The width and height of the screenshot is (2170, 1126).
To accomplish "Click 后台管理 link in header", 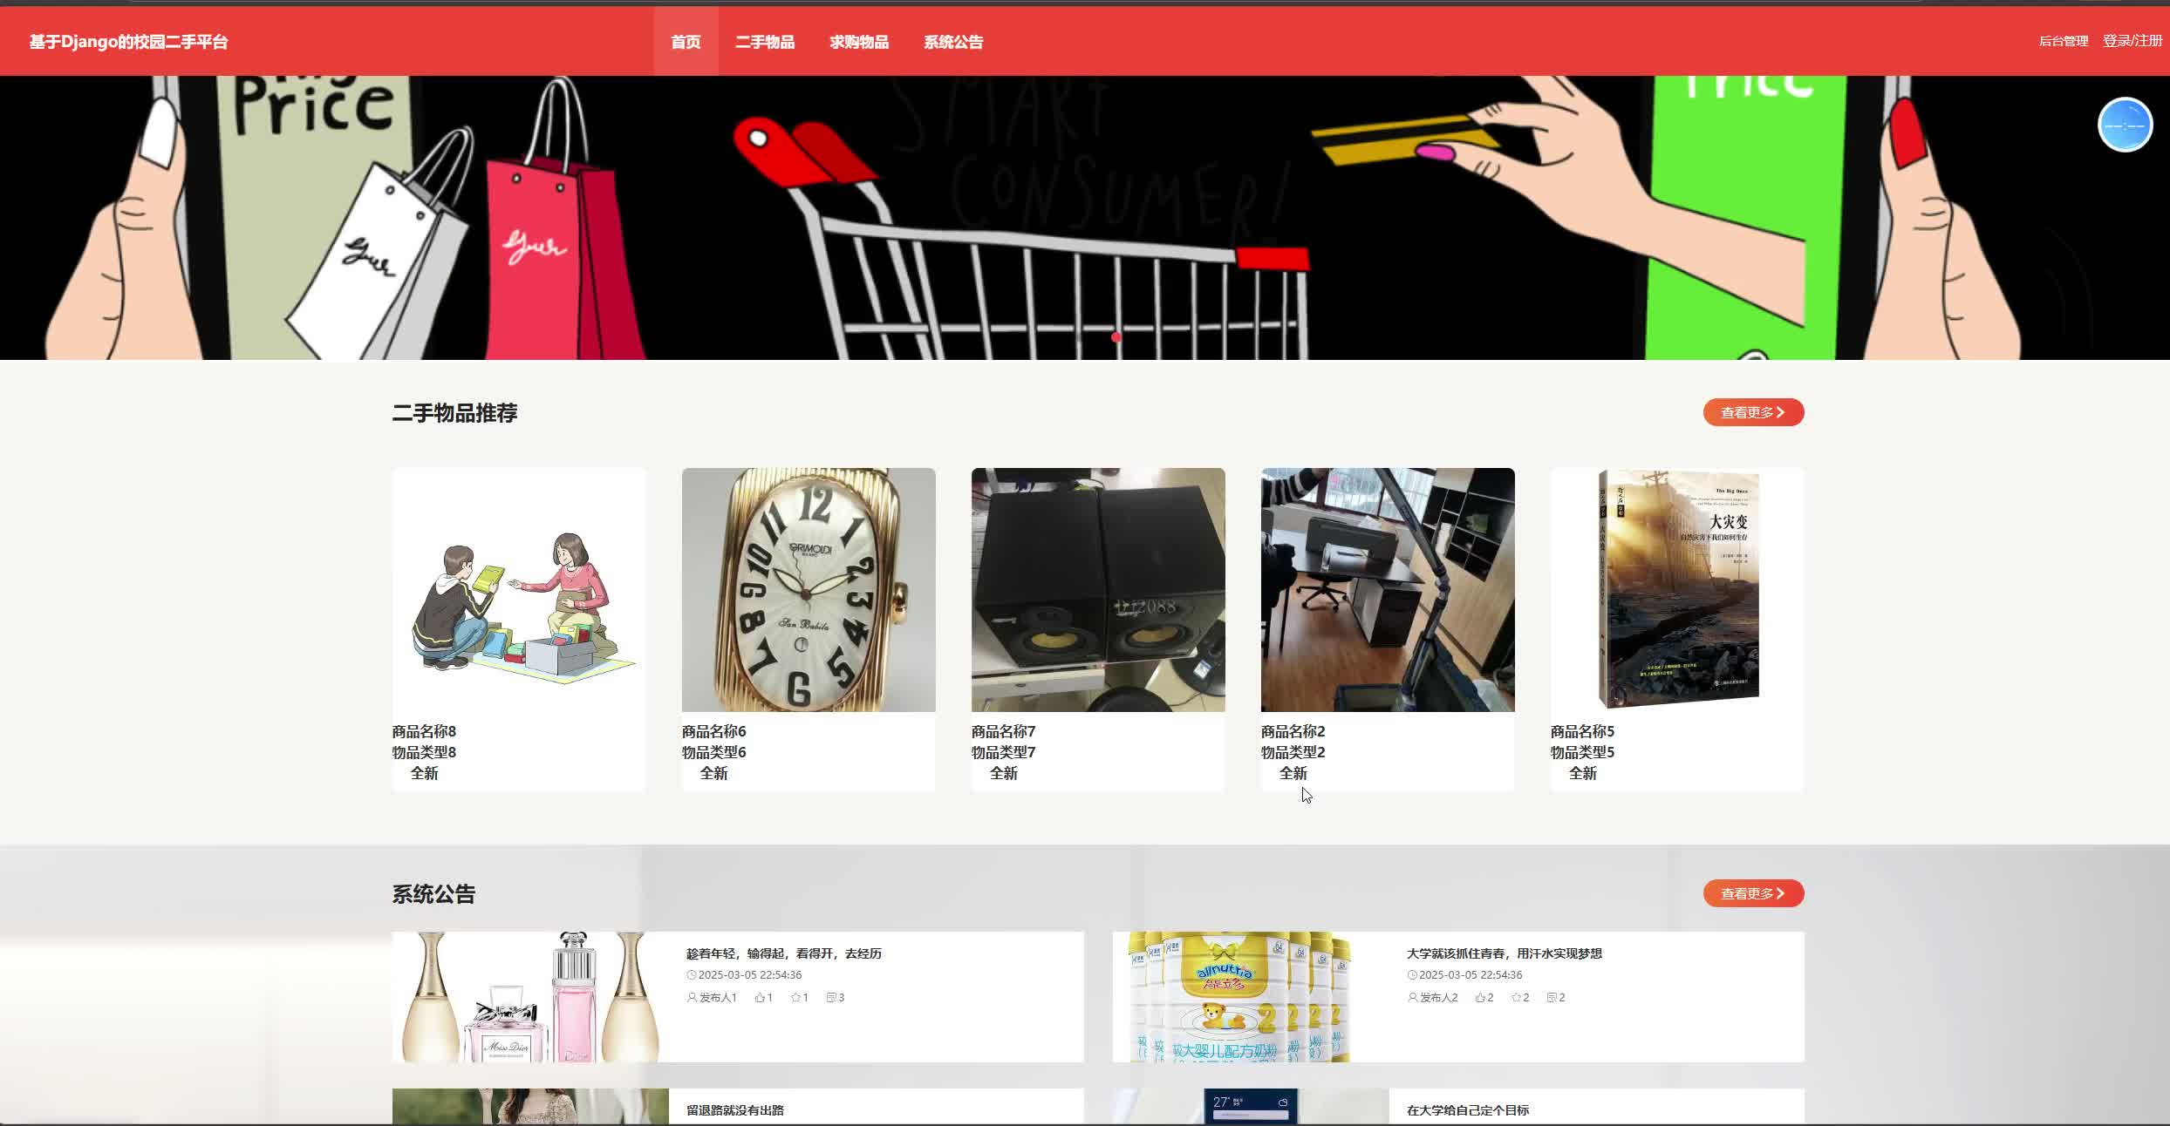I will point(2064,41).
